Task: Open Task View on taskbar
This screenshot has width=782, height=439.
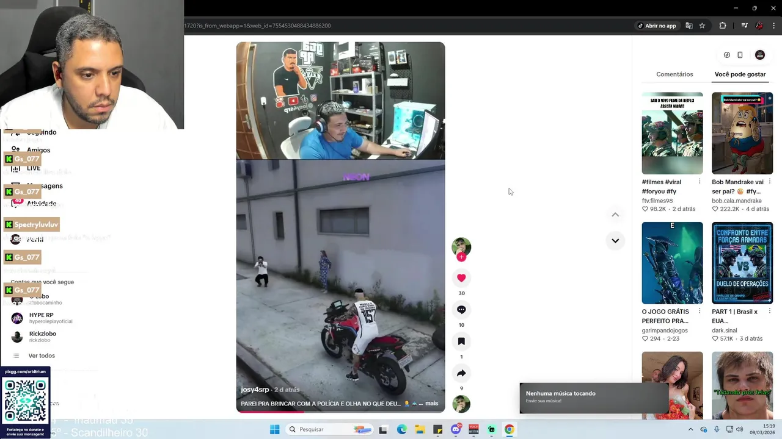Action: (383, 429)
